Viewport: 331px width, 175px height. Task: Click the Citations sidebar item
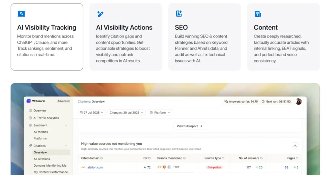point(39,146)
